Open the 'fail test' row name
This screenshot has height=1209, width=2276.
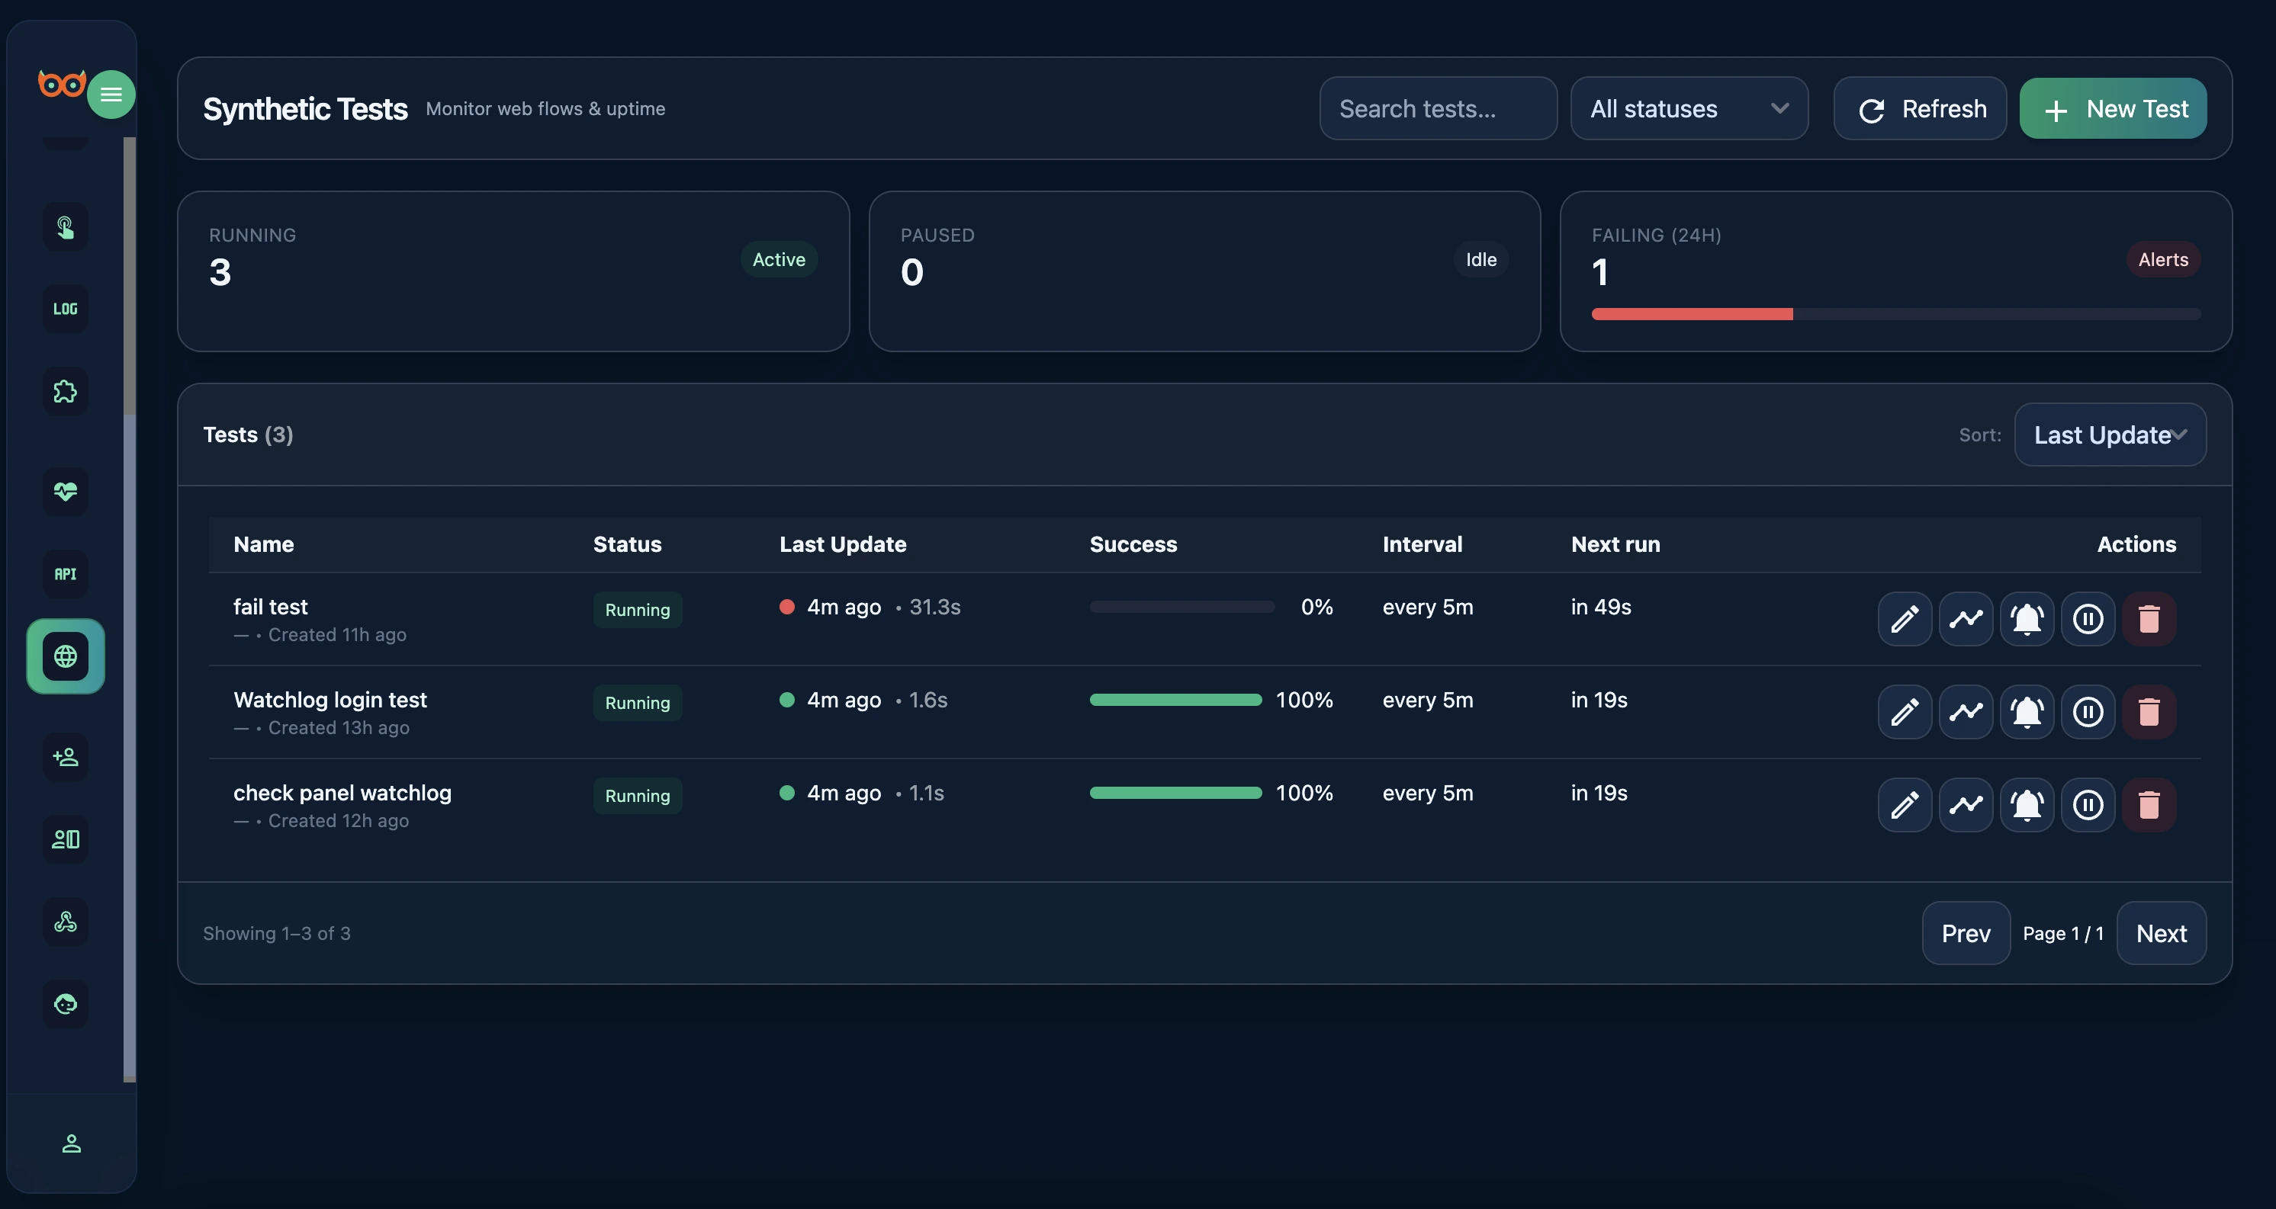[270, 607]
